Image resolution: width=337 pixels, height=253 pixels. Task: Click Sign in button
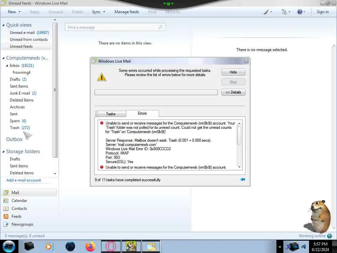pyautogui.click(x=323, y=12)
